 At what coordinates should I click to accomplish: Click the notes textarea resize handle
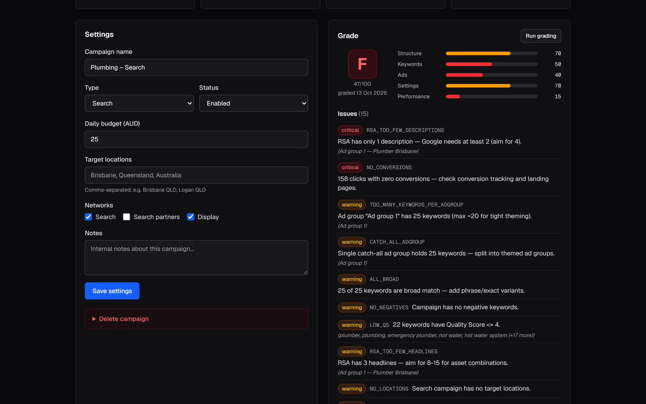(306, 272)
